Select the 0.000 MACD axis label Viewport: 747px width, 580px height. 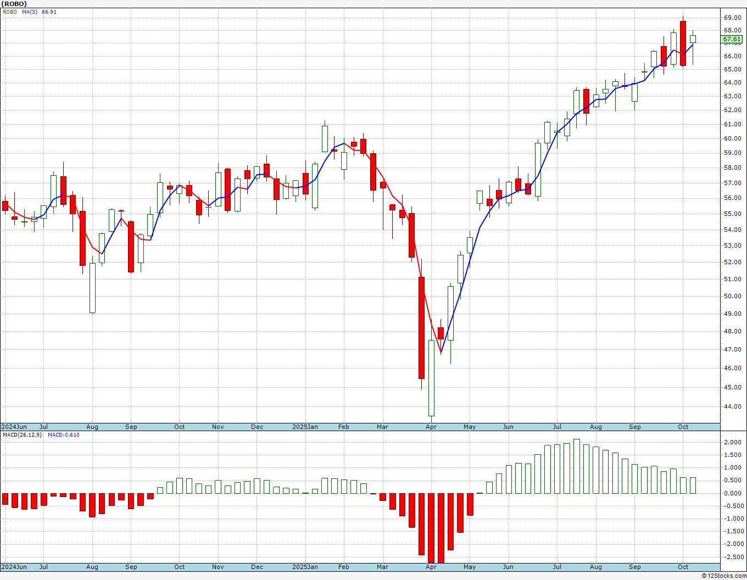coord(733,493)
